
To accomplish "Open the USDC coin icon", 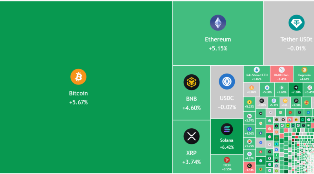I will point(226,81).
